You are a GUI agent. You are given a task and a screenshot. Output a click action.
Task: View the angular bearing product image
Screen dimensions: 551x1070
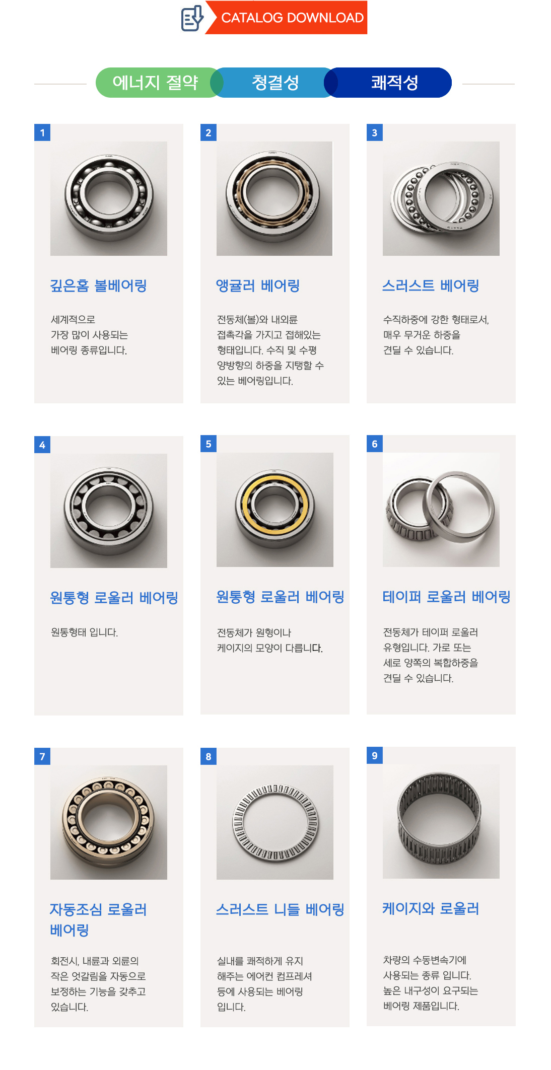[x=274, y=198]
